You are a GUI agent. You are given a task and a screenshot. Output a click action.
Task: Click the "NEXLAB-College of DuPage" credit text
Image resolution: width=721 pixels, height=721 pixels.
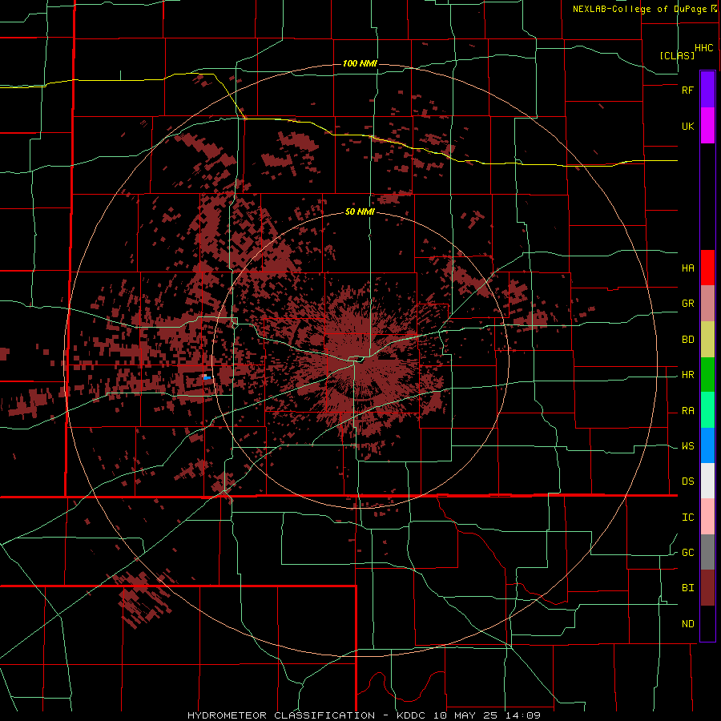(641, 9)
